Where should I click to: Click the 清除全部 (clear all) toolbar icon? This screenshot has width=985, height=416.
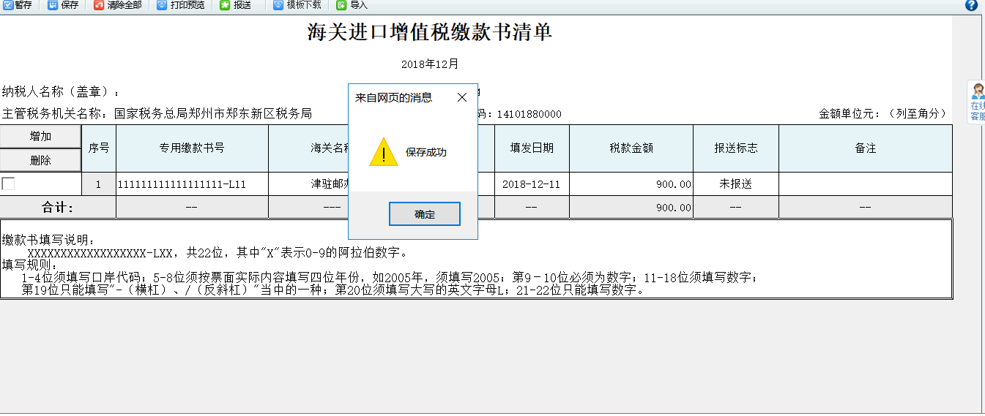coord(99,5)
